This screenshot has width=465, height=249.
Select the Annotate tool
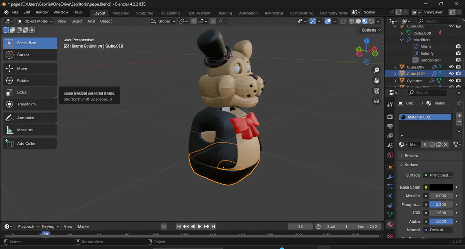pyautogui.click(x=30, y=118)
